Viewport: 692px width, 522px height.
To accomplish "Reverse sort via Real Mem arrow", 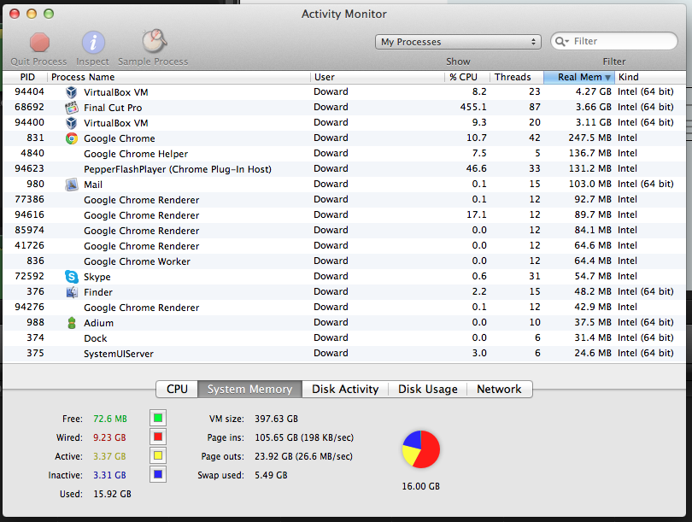I will click(607, 78).
